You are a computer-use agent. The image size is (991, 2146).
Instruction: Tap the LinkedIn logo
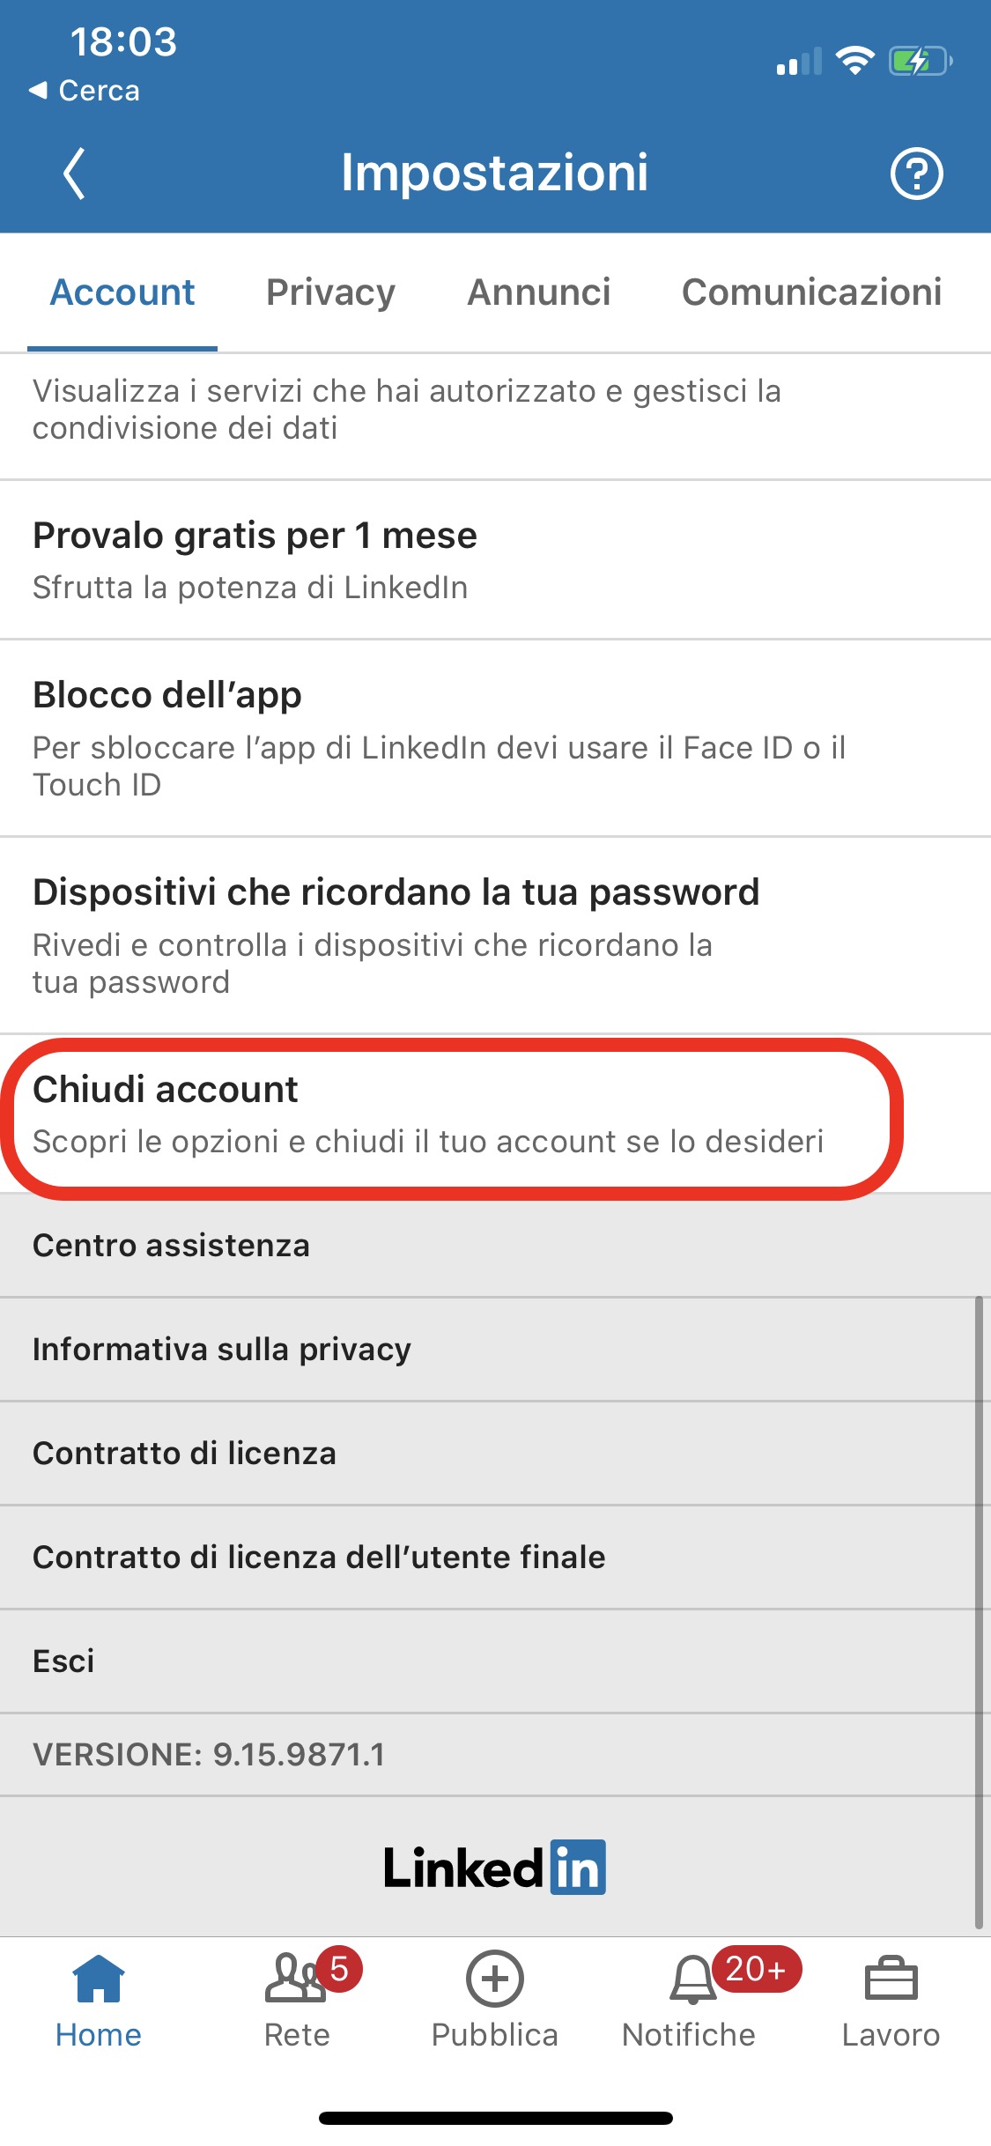(495, 1867)
